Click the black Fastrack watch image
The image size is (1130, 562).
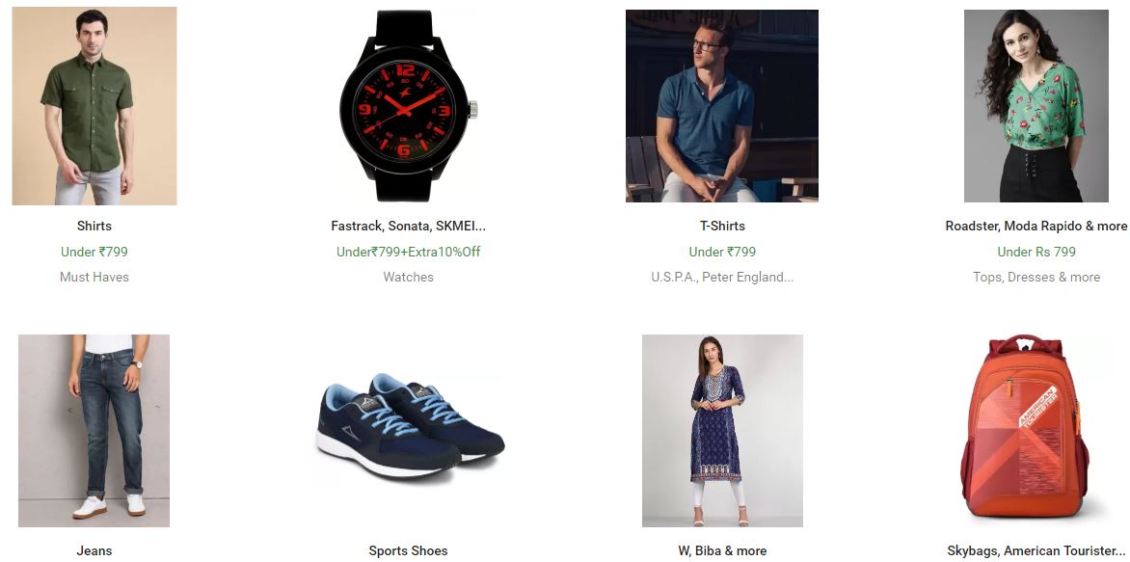(408, 106)
